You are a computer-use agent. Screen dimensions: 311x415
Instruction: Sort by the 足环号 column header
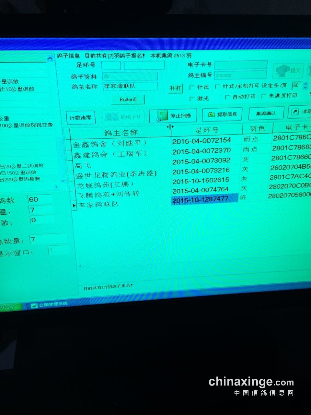206,130
